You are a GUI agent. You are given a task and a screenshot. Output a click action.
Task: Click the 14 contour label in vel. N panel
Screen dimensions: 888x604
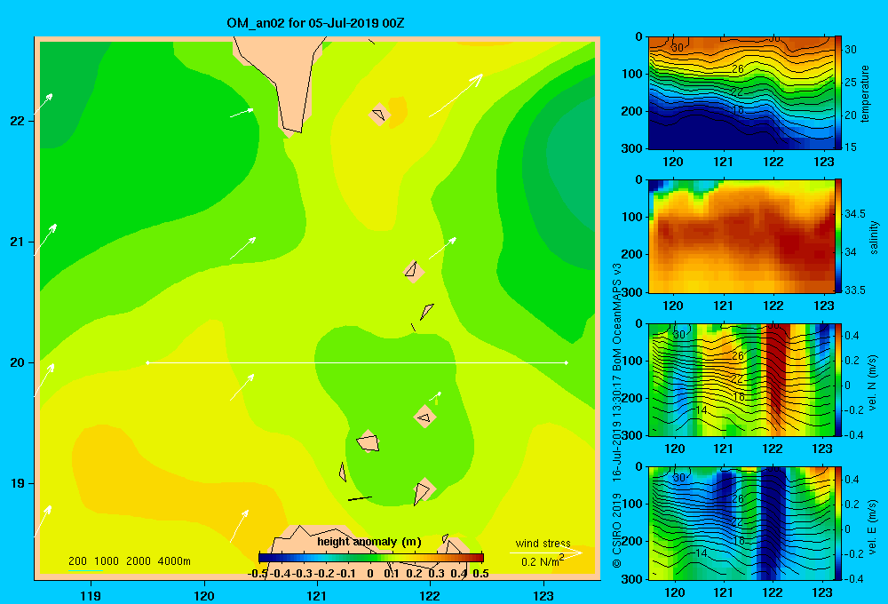[702, 409]
